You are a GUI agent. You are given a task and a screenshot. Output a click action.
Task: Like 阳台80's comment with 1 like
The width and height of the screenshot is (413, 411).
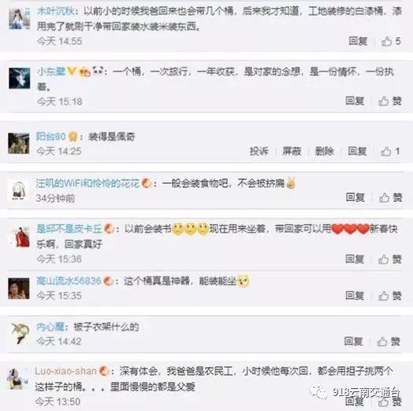click(x=390, y=152)
